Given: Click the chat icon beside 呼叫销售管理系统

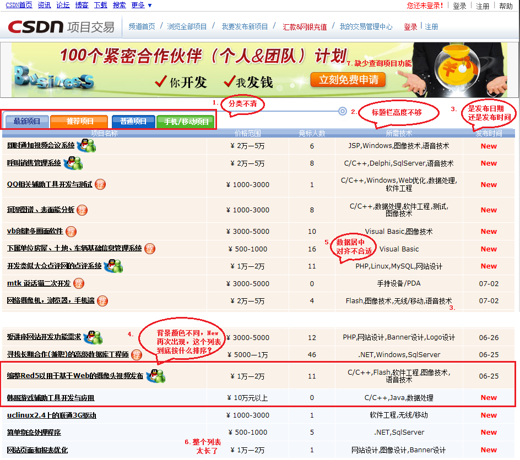Looking at the screenshot, I should (x=73, y=163).
